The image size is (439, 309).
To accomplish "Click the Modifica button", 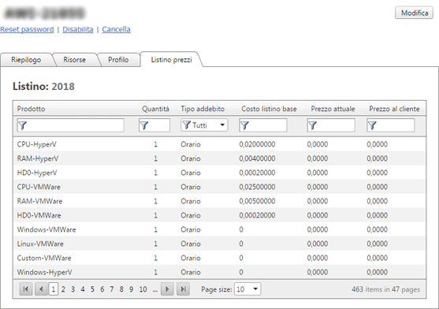I will tap(415, 13).
